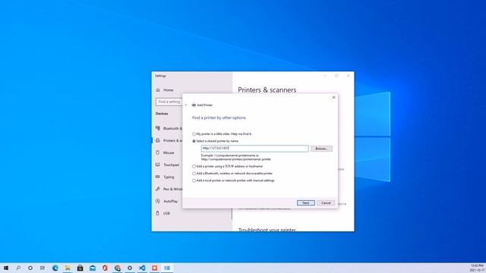The image size is (486, 273).
Task: Launch Microsoft Edge from taskbar
Action: click(x=55, y=268)
